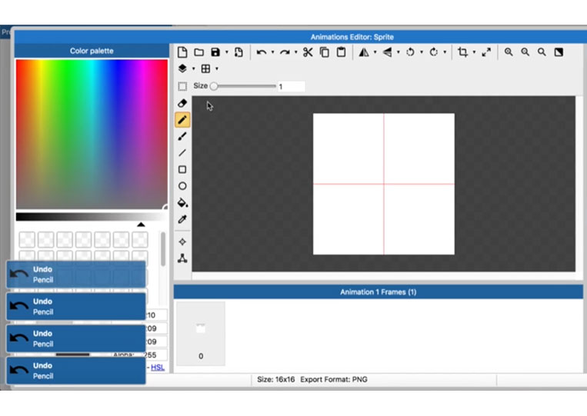587x416 pixels.
Task: Save the sprite image
Action: (x=215, y=52)
